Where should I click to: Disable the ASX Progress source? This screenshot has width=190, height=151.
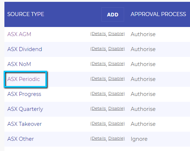116,93
